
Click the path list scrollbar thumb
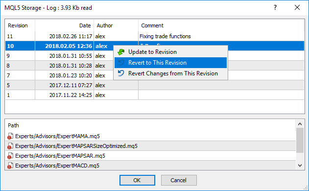coord(300,140)
